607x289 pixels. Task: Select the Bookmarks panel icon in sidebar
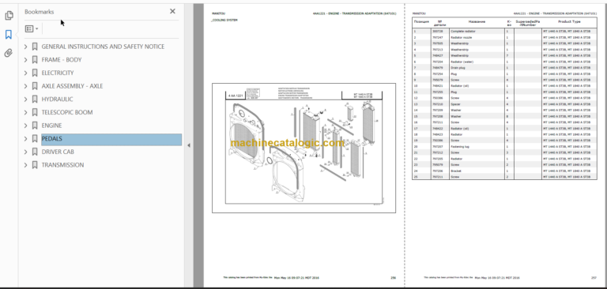point(9,35)
